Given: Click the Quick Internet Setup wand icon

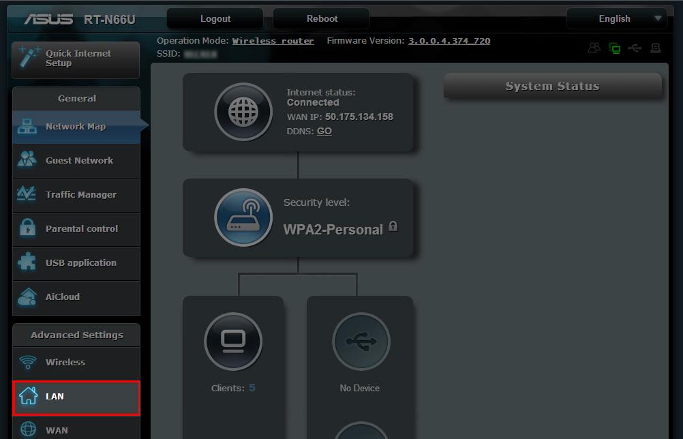Looking at the screenshot, I should pyautogui.click(x=29, y=57).
